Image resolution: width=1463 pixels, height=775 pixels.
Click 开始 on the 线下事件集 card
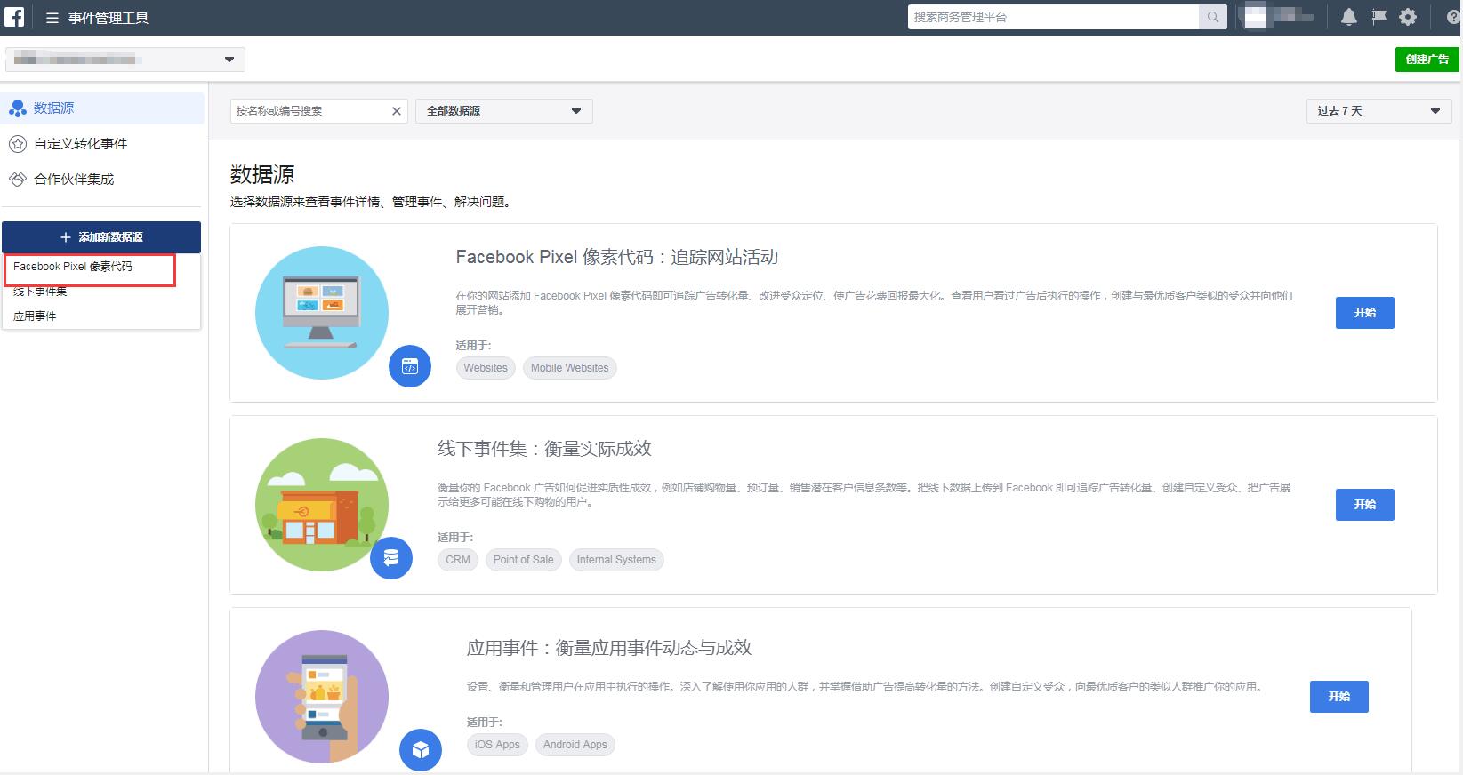[x=1364, y=505]
